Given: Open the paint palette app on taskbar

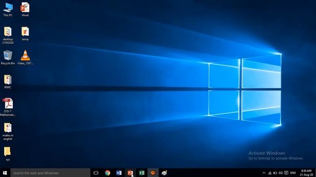Looking at the screenshot, I should (x=164, y=173).
